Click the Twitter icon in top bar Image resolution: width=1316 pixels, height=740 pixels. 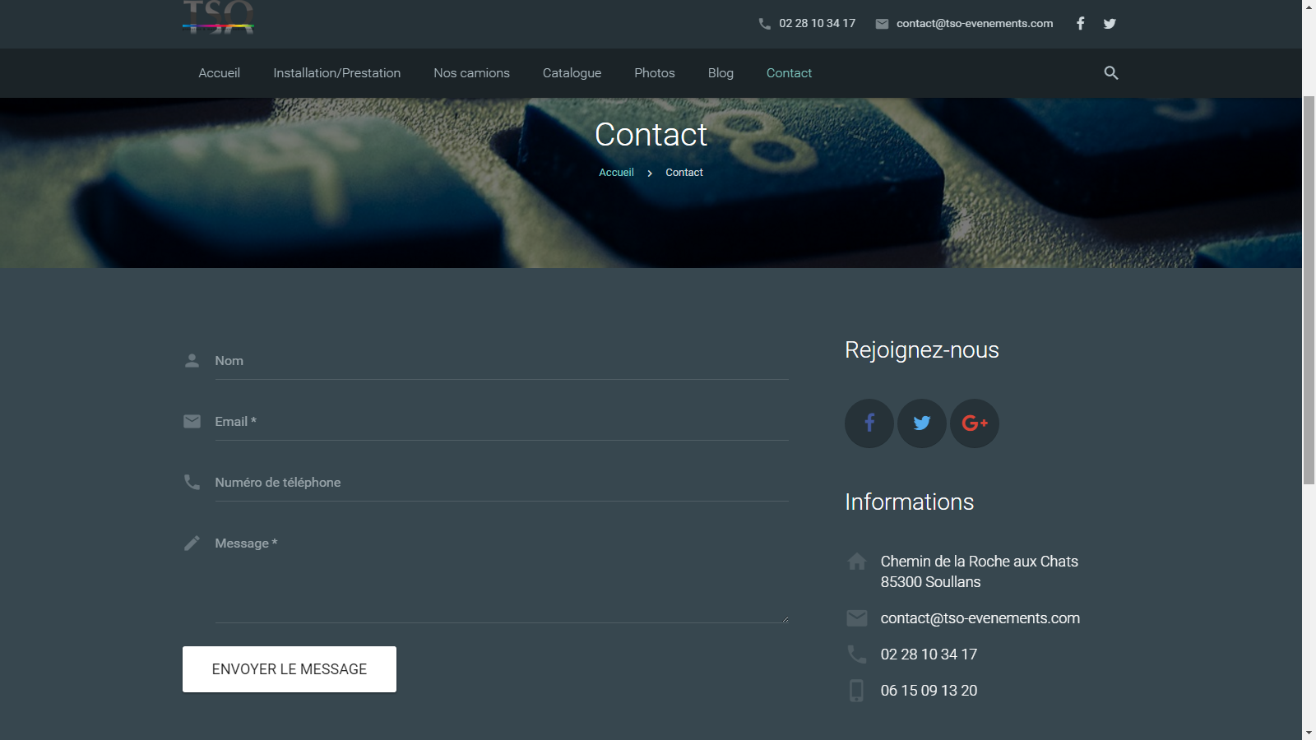pyautogui.click(x=1110, y=24)
